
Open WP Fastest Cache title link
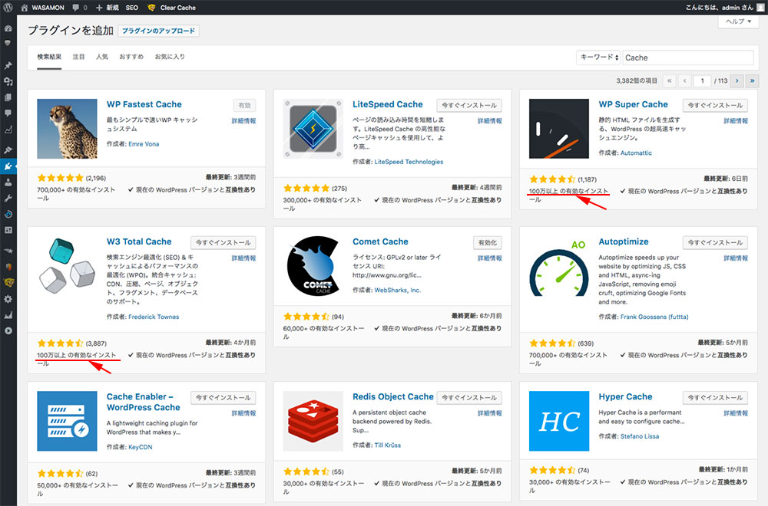144,104
